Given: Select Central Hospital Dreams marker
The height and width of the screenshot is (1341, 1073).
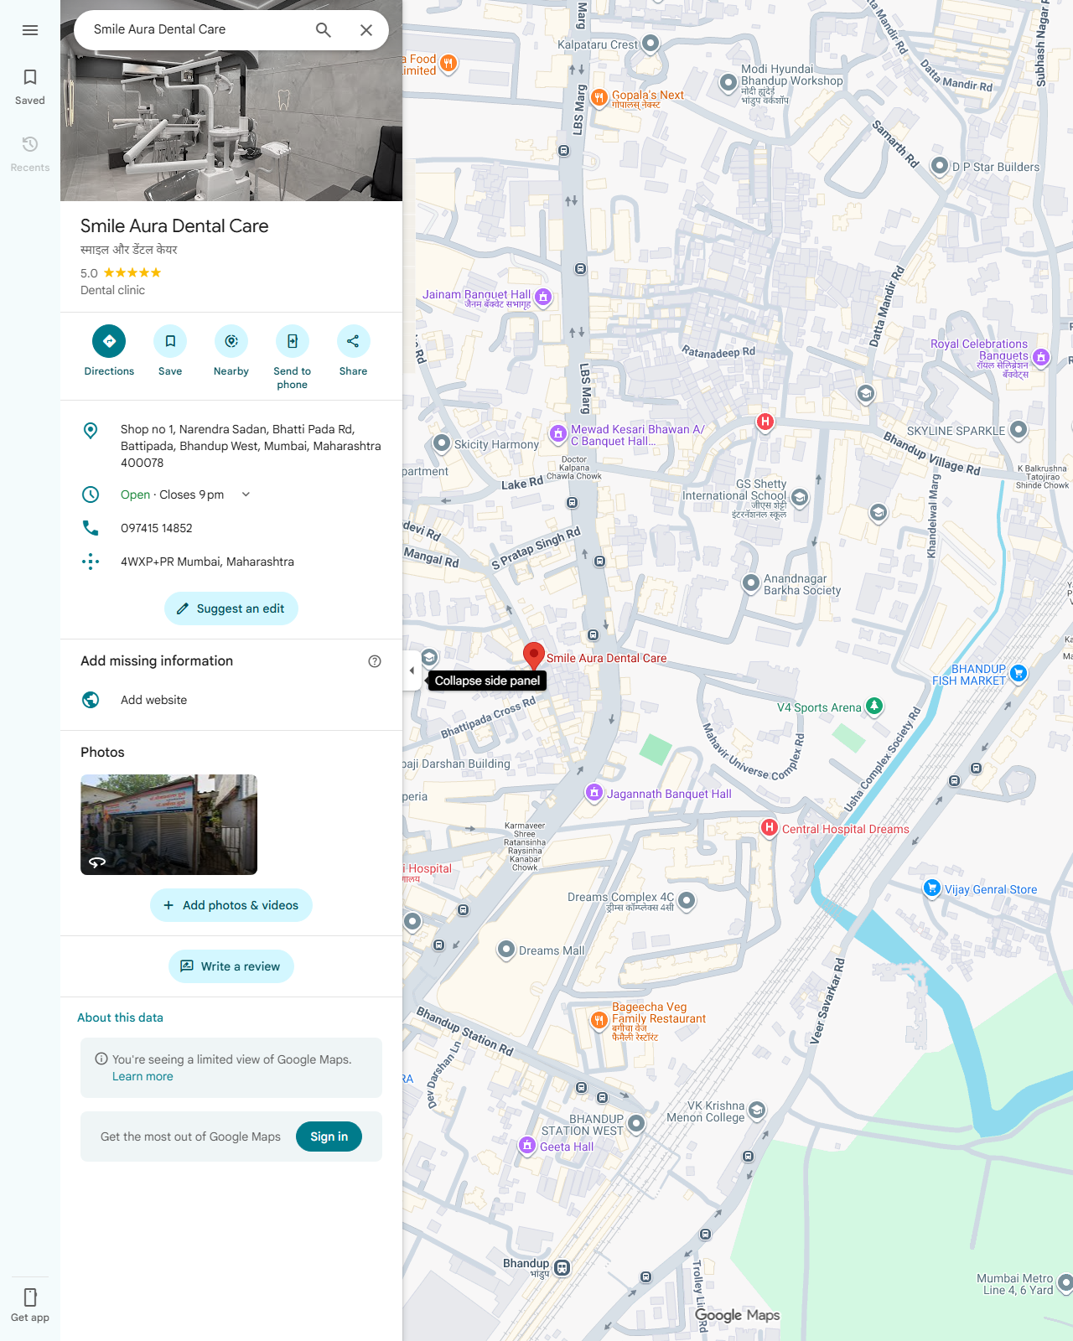Looking at the screenshot, I should tap(770, 827).
